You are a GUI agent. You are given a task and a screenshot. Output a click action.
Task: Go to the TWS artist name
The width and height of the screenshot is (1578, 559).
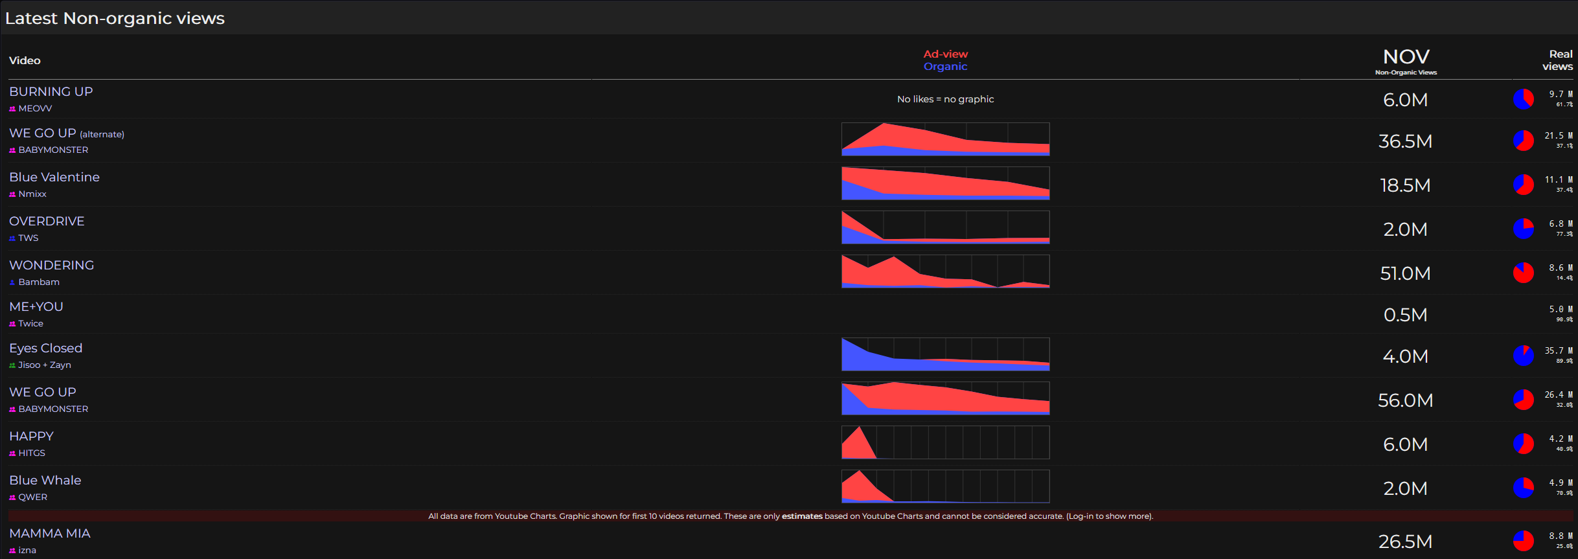29,238
